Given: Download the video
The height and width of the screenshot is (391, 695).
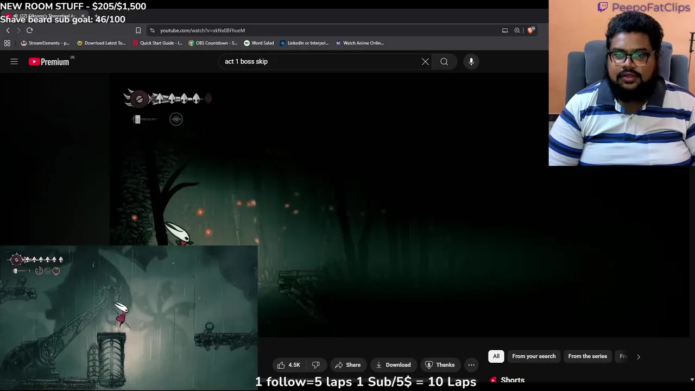Looking at the screenshot, I should (x=393, y=365).
